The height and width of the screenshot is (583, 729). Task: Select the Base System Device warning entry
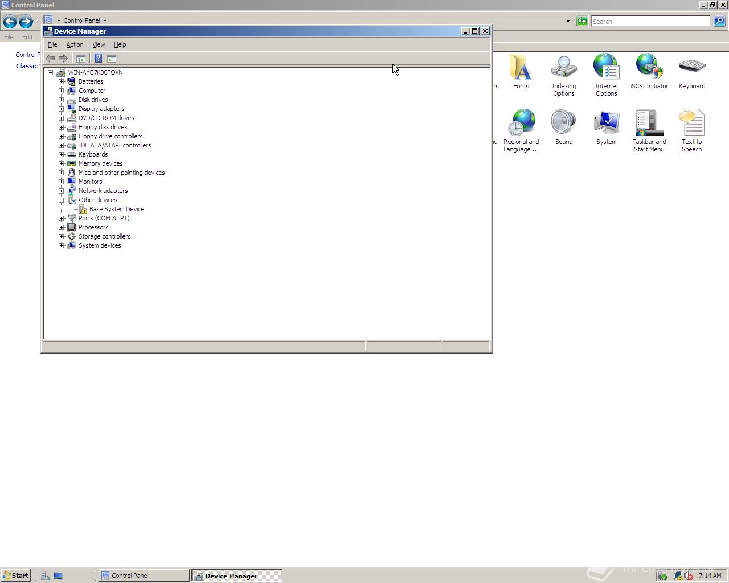(x=116, y=209)
